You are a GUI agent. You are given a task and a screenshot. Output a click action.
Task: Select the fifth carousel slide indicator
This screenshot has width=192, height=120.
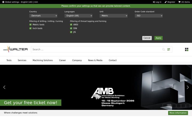183,106
